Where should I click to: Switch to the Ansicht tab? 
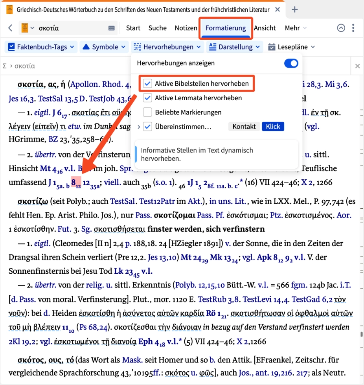coord(265,28)
